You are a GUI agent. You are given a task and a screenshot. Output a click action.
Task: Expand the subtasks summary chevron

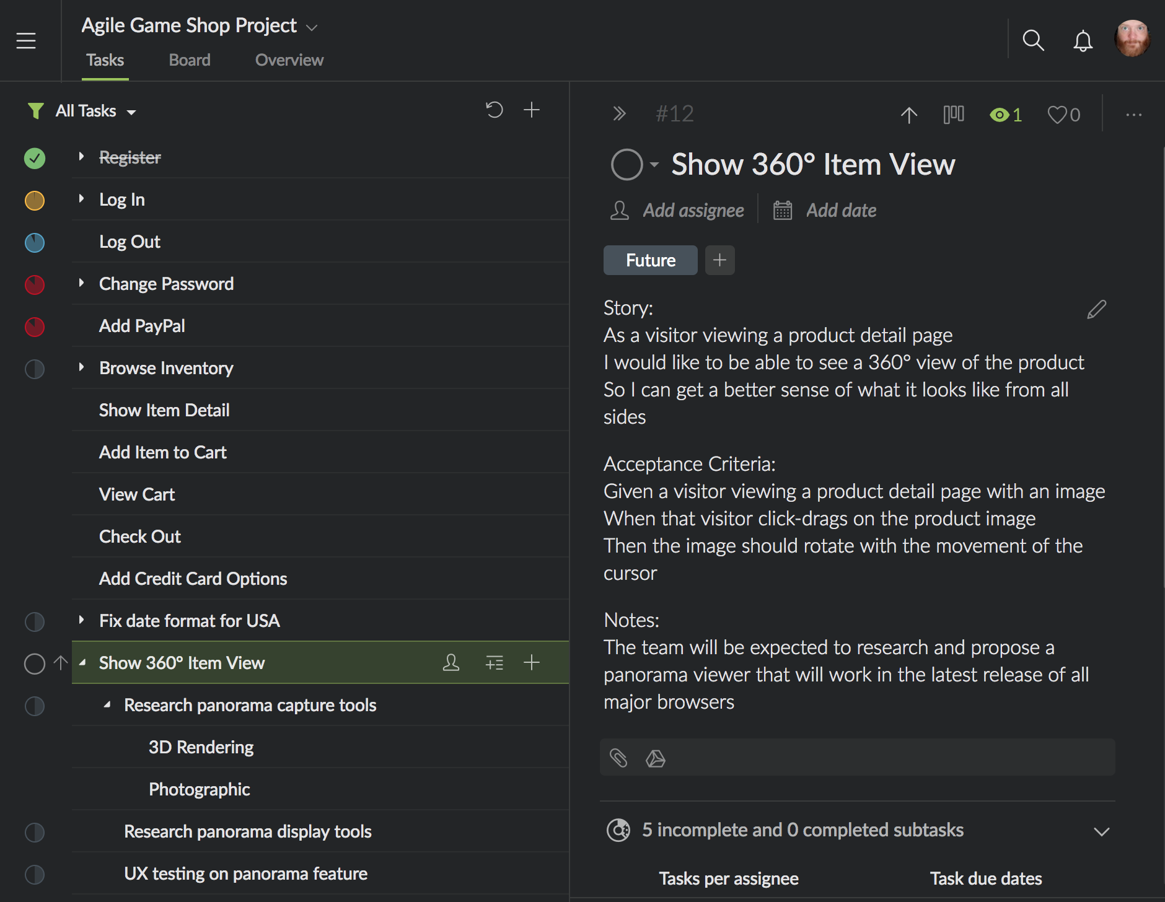coord(1101,831)
